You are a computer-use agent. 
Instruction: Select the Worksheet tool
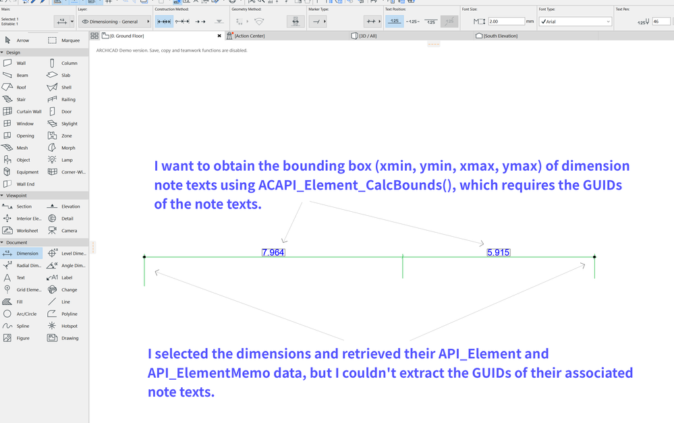tap(22, 231)
